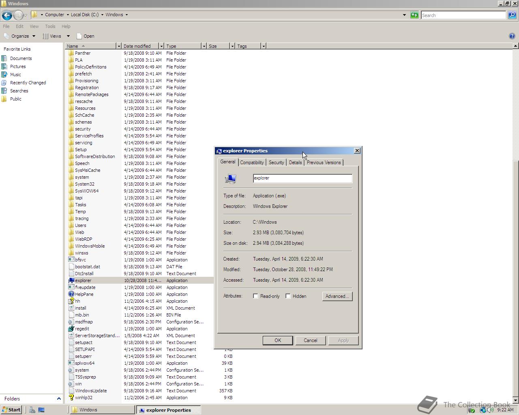This screenshot has height=415, width=519.
Task: Open Documents in Favorite Links
Action: (x=21, y=58)
